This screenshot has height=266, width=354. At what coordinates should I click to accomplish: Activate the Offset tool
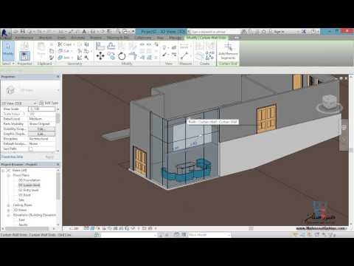click(x=111, y=46)
